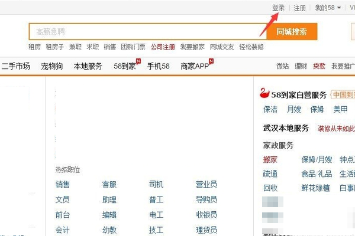Click the 登录 login link
Screen dimensions: 355x236
[278, 8]
